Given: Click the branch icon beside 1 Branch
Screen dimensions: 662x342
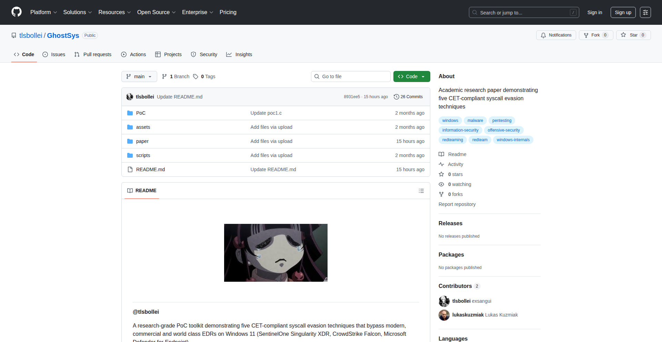Looking at the screenshot, I should (x=164, y=76).
